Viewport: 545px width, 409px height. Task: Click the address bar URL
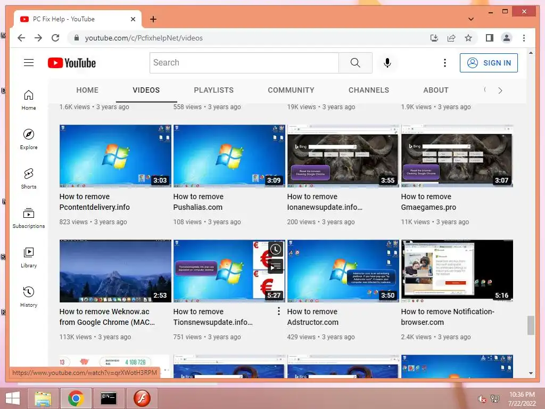(x=144, y=38)
